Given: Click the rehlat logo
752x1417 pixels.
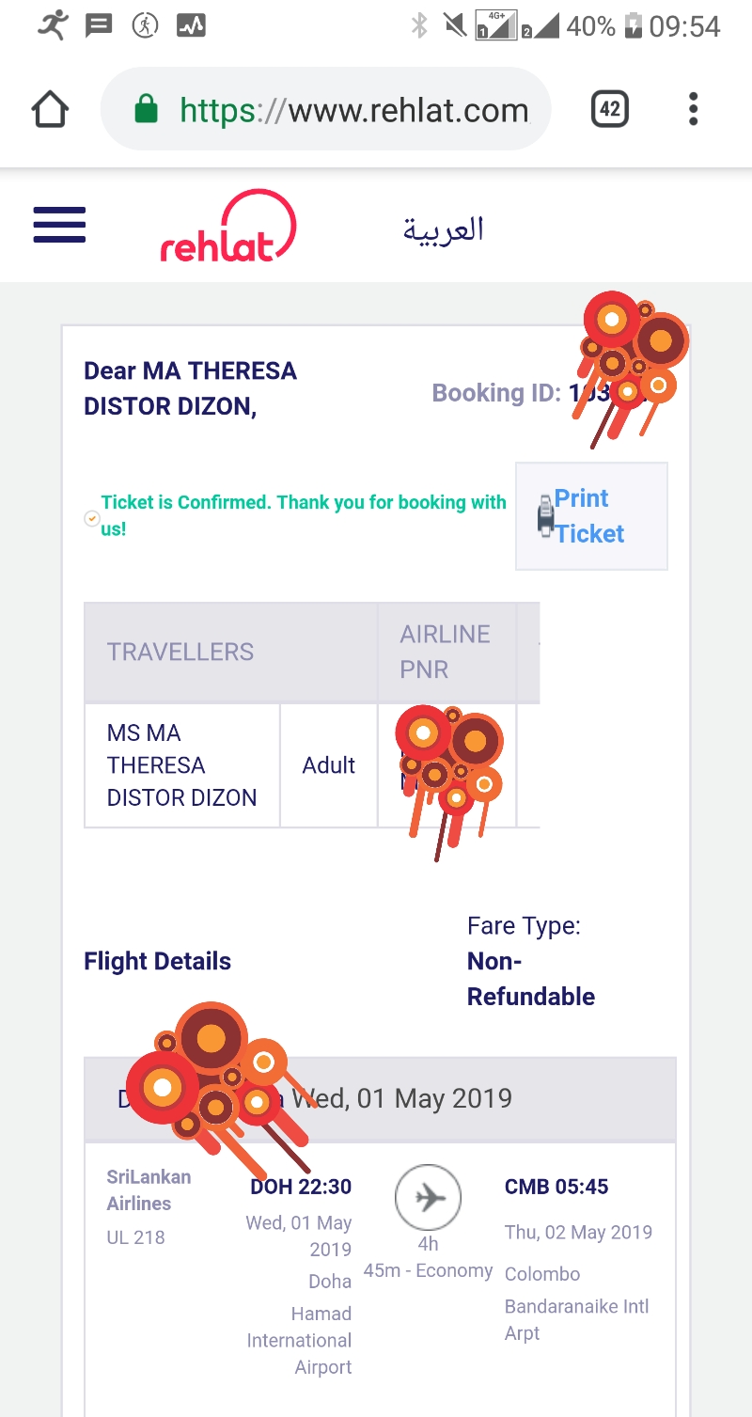Looking at the screenshot, I should coord(228,227).
